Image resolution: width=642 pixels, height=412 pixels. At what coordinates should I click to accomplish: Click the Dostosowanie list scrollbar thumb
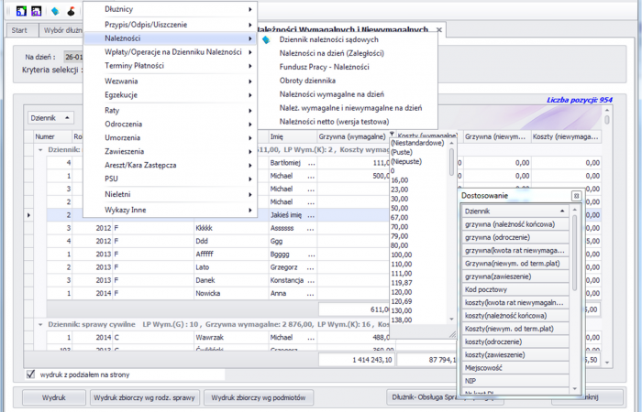pos(574,253)
